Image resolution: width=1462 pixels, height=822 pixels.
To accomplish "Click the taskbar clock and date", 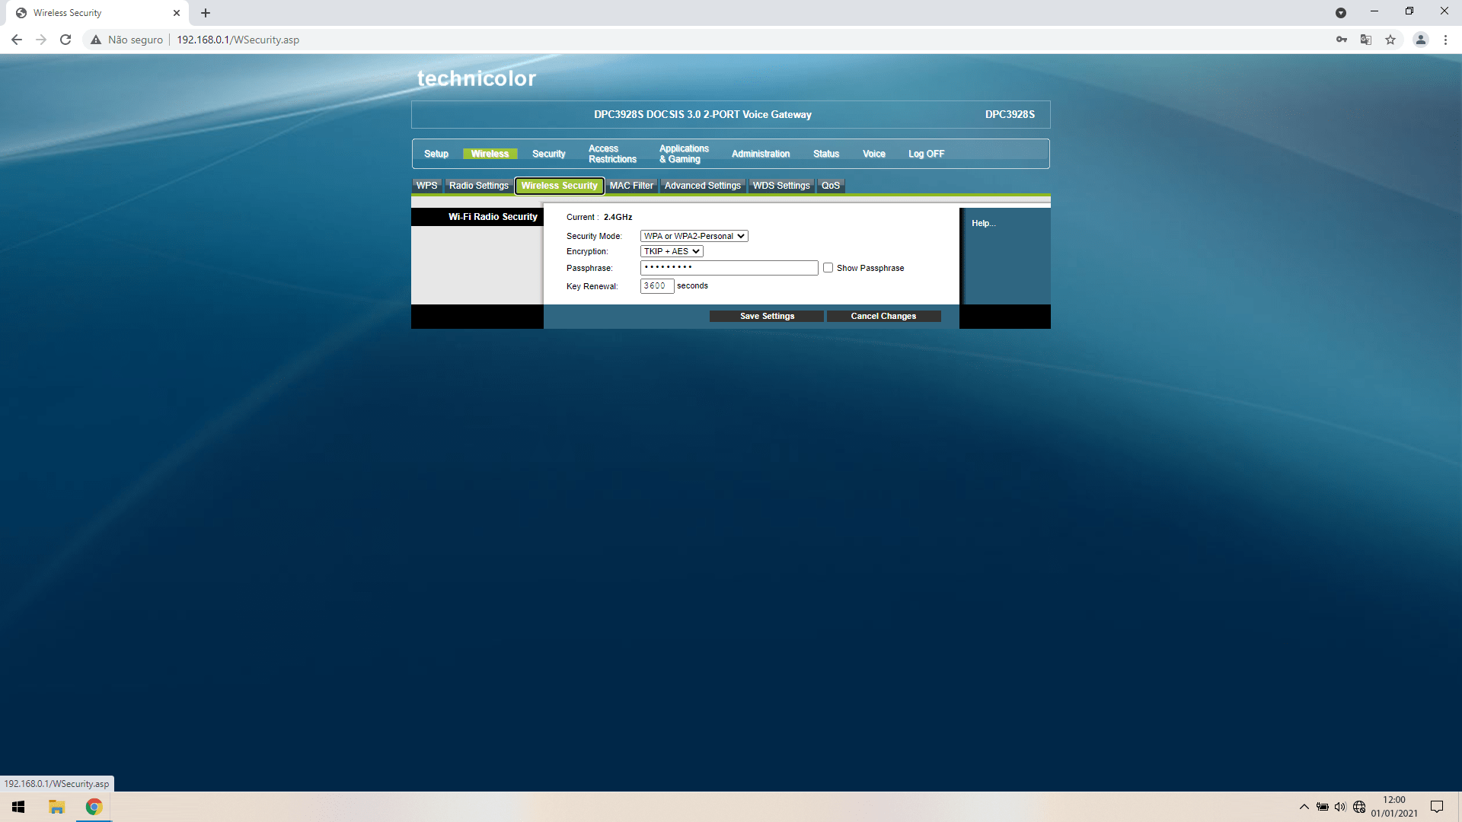I will (1394, 807).
